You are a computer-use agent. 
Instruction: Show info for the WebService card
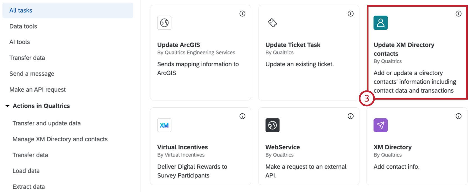pyautogui.click(x=350, y=116)
